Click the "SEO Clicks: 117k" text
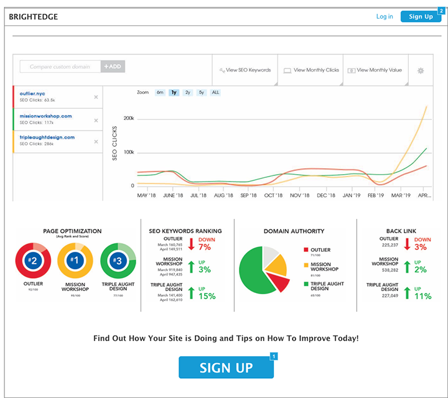 click(x=37, y=123)
